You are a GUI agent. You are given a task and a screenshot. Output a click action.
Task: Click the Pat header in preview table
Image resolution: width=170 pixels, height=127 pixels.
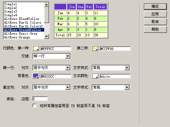coord(89,7)
